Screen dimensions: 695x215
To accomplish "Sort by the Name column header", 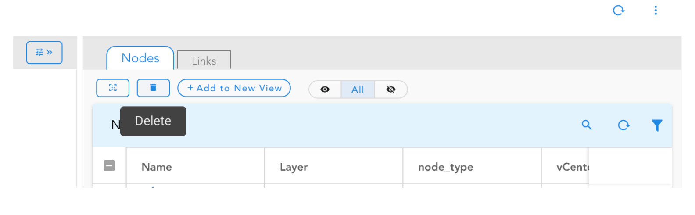I will tap(157, 167).
